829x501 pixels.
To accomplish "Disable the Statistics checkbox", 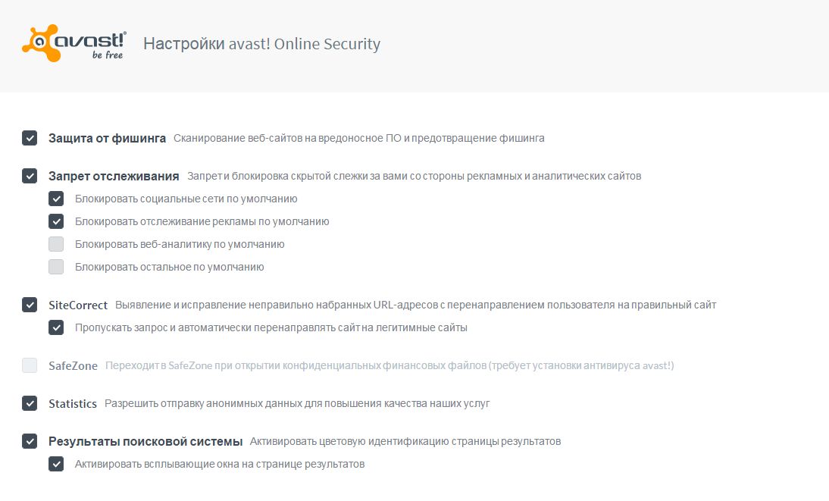I will (30, 403).
